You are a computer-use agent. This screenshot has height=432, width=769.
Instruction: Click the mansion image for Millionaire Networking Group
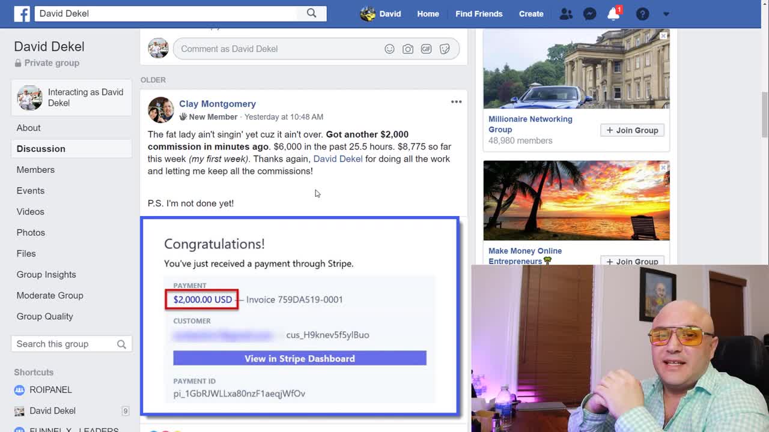click(576, 69)
